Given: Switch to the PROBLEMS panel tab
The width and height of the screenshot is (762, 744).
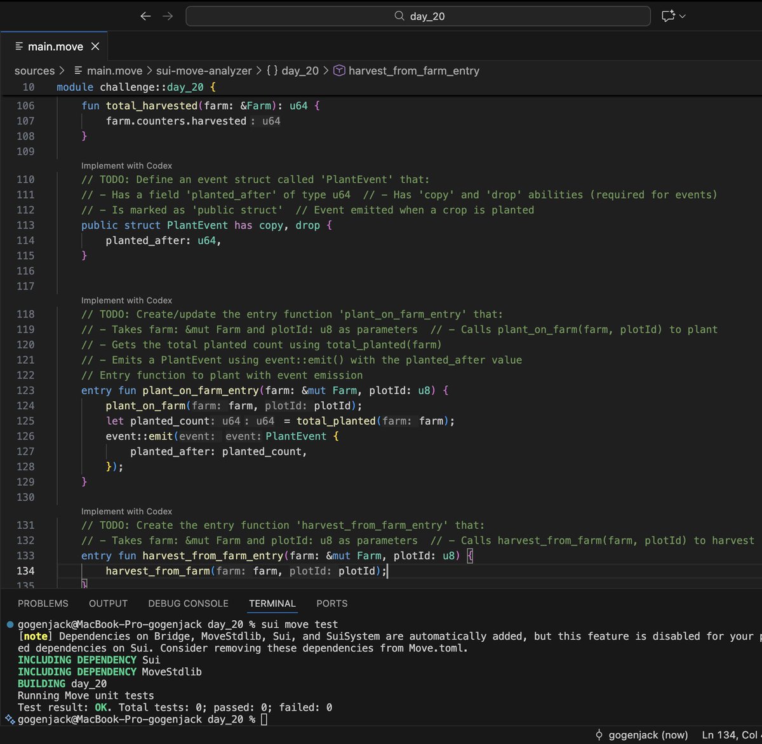Looking at the screenshot, I should click(43, 604).
